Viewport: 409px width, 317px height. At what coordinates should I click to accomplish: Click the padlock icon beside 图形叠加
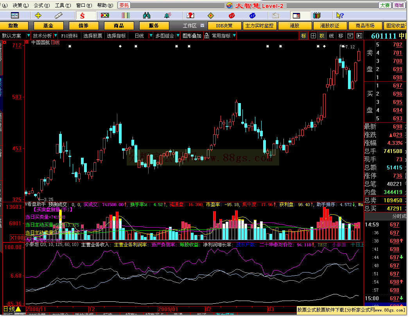tap(206, 36)
